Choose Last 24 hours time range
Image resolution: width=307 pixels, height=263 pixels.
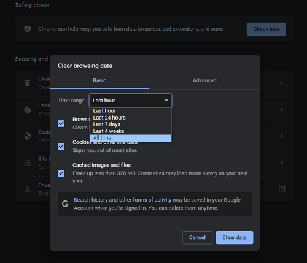[130, 118]
